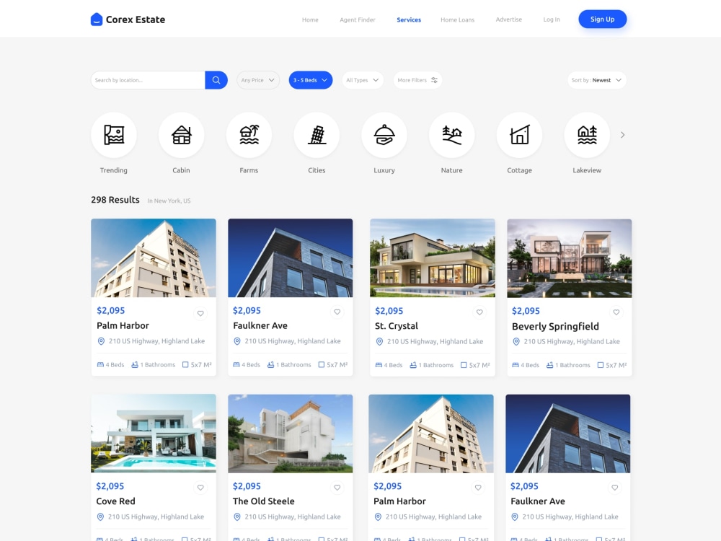Viewport: 721px width, 541px height.
Task: Select the Cities category icon
Action: pos(317,135)
